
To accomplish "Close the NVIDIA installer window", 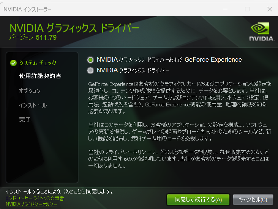I will 270,9.
